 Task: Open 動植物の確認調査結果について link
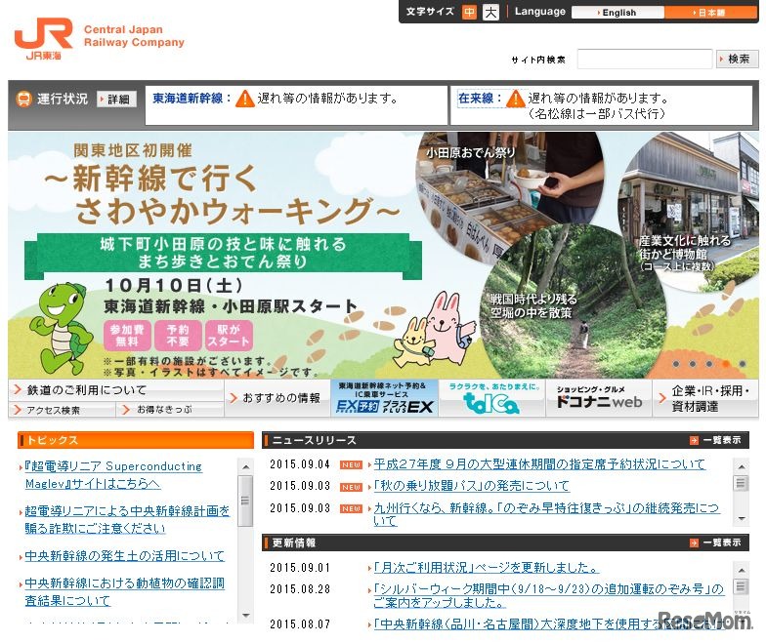click(x=125, y=591)
